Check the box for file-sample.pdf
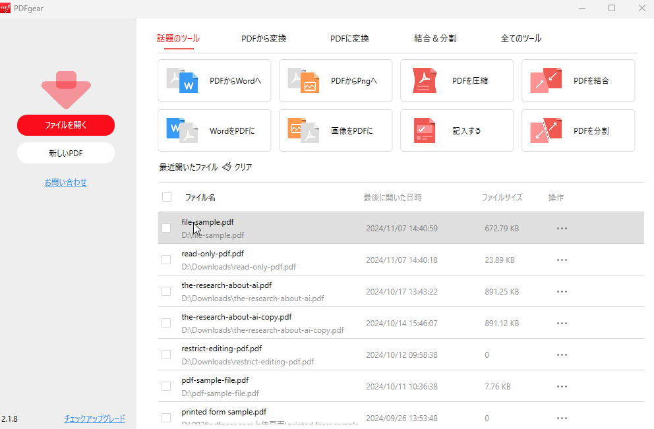654x429 pixels. point(167,228)
